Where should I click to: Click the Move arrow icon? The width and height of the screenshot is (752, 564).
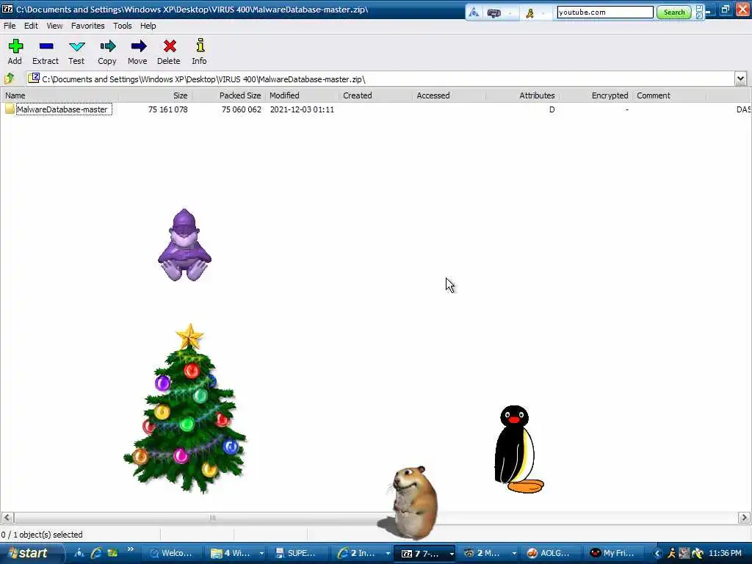point(138,46)
